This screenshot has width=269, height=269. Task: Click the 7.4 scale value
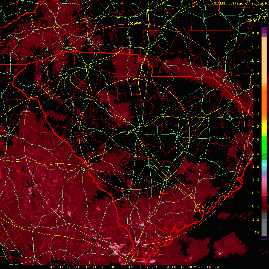pos(256,74)
